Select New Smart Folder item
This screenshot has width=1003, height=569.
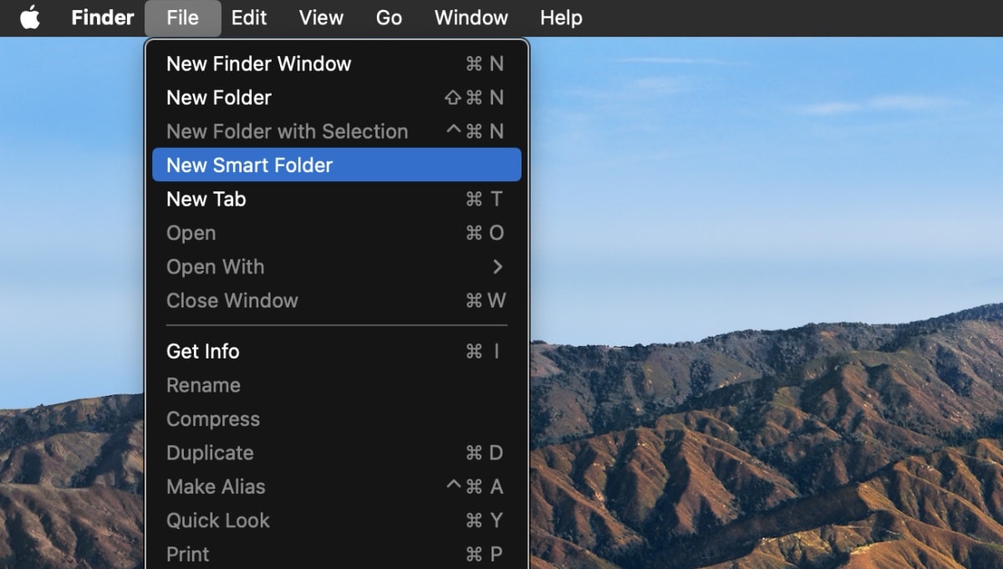coord(250,165)
